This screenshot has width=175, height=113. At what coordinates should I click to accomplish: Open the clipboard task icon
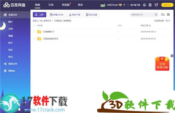pyautogui.click(x=150, y=5)
